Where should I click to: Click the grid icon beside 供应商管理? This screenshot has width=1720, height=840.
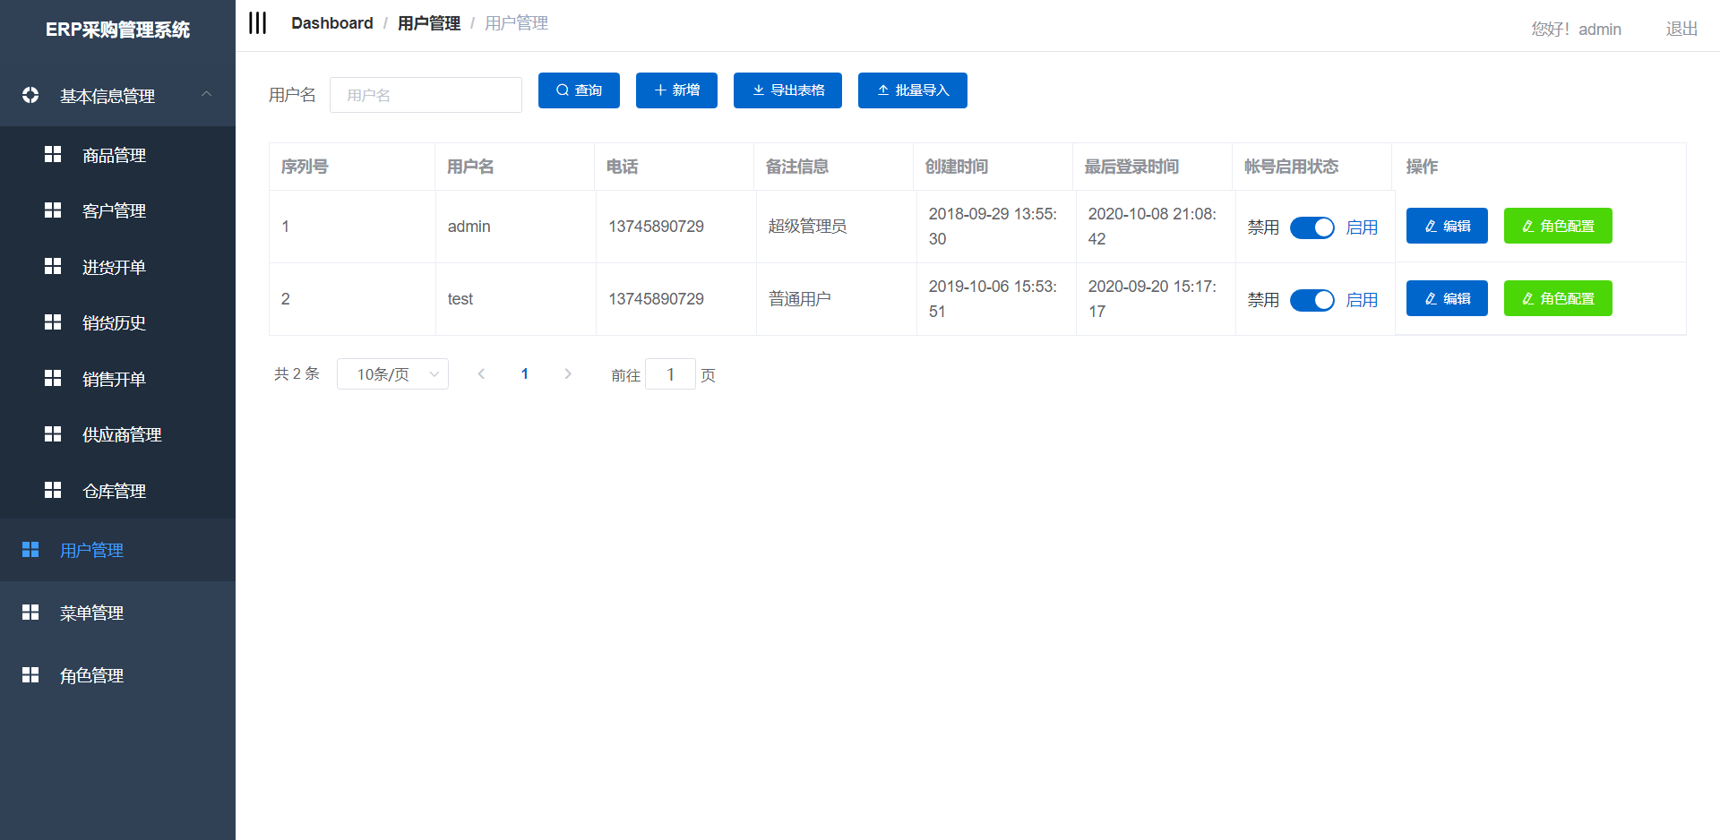pyautogui.click(x=53, y=433)
